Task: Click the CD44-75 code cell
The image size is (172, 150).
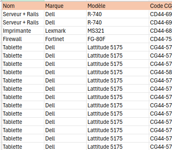Action: 160,39
